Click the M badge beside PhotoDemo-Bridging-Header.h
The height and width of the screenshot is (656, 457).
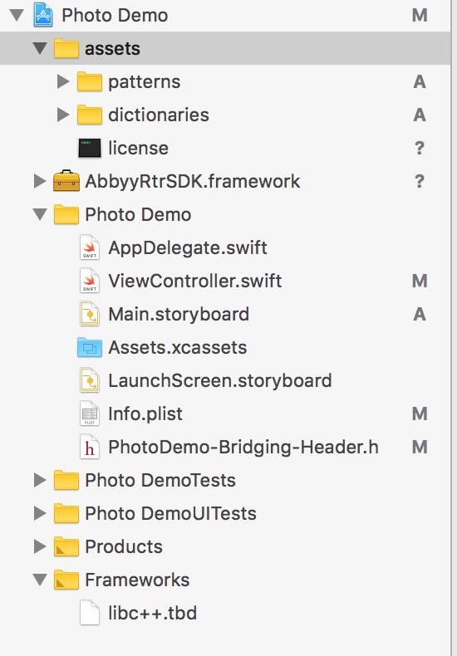[x=420, y=447]
